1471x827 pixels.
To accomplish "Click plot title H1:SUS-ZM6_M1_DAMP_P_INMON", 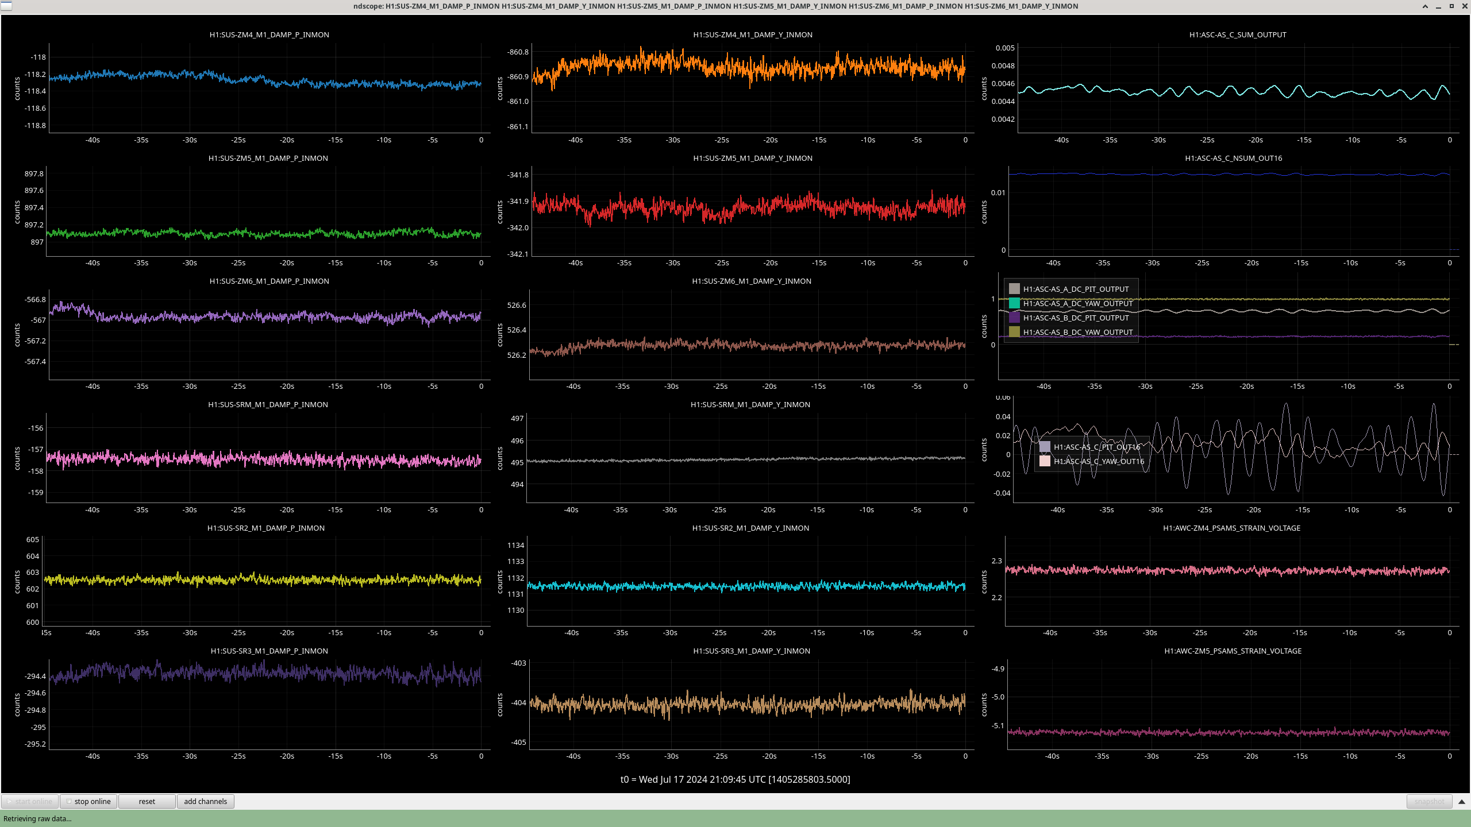I will [269, 281].
